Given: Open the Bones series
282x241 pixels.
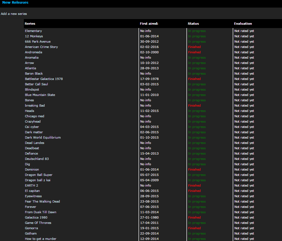Looking at the screenshot, I should tap(29, 100).
